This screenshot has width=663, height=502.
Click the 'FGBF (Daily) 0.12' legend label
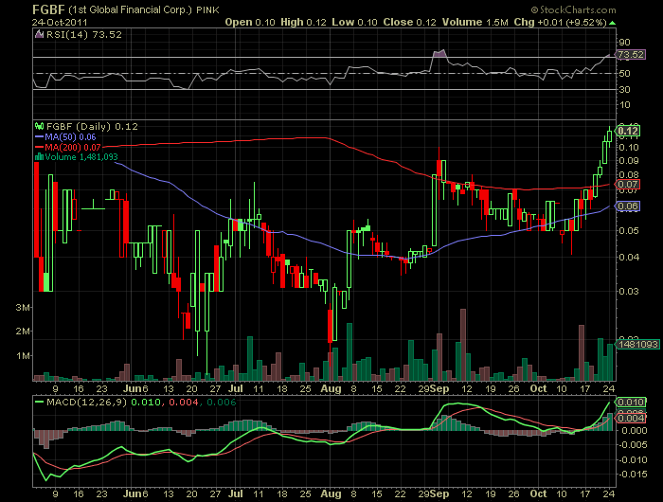click(92, 127)
